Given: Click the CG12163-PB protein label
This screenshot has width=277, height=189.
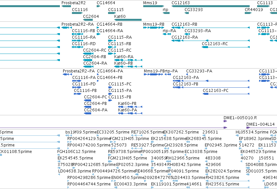Looking at the screenshot, I should (186, 84).
